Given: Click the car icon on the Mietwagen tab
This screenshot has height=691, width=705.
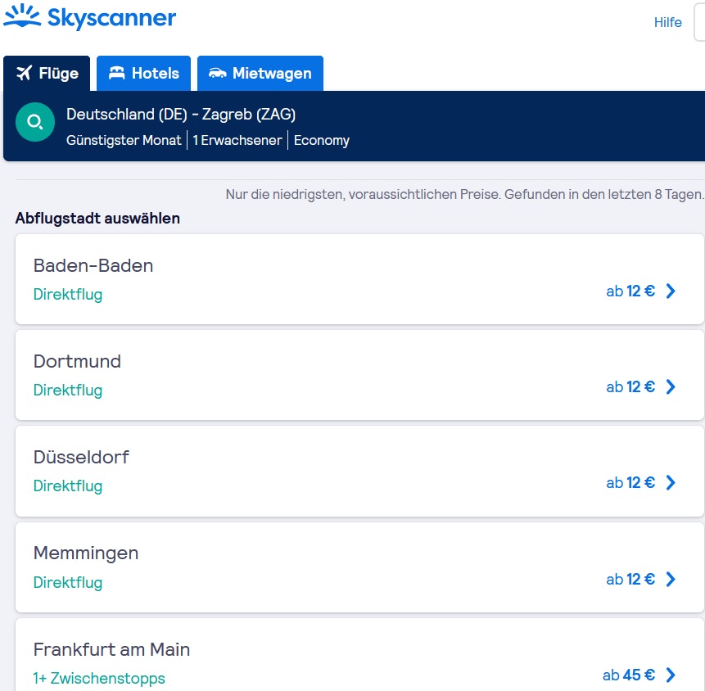Looking at the screenshot, I should point(218,73).
